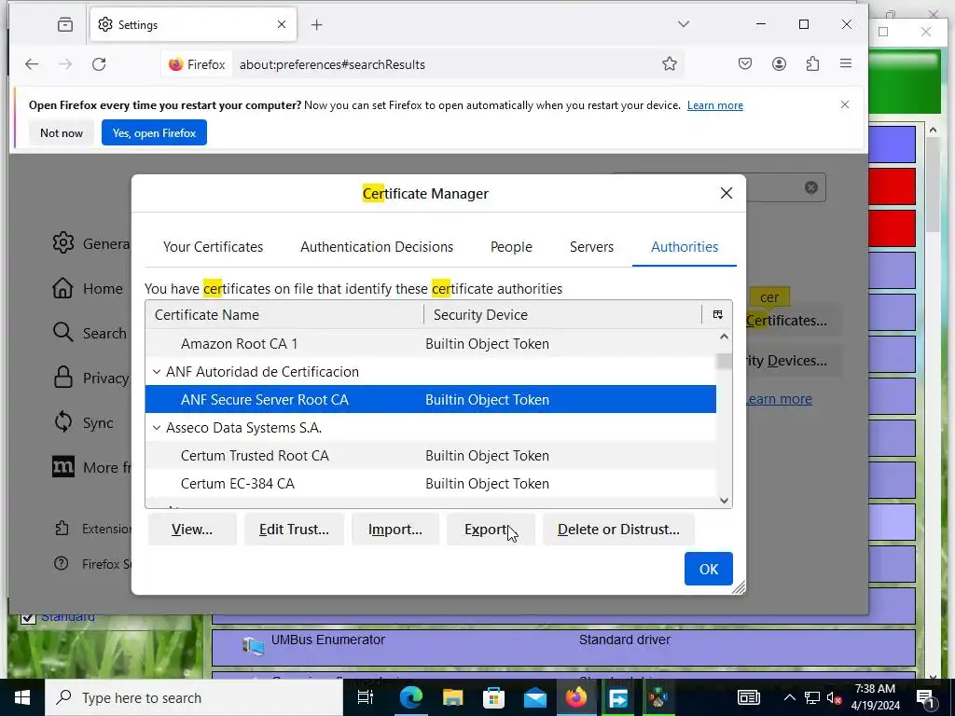Open File Explorer from taskbar
Screen dimensions: 955x716
452,697
